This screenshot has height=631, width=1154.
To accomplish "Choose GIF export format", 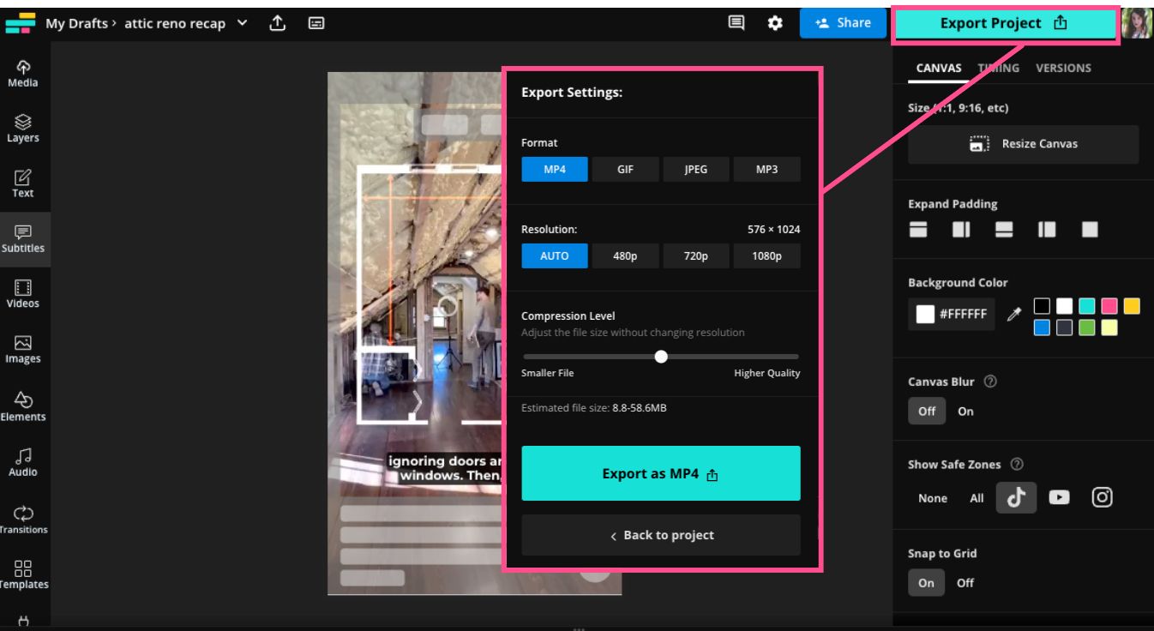I will (625, 169).
